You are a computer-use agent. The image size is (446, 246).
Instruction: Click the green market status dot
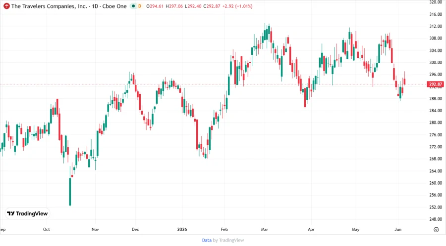click(133, 6)
